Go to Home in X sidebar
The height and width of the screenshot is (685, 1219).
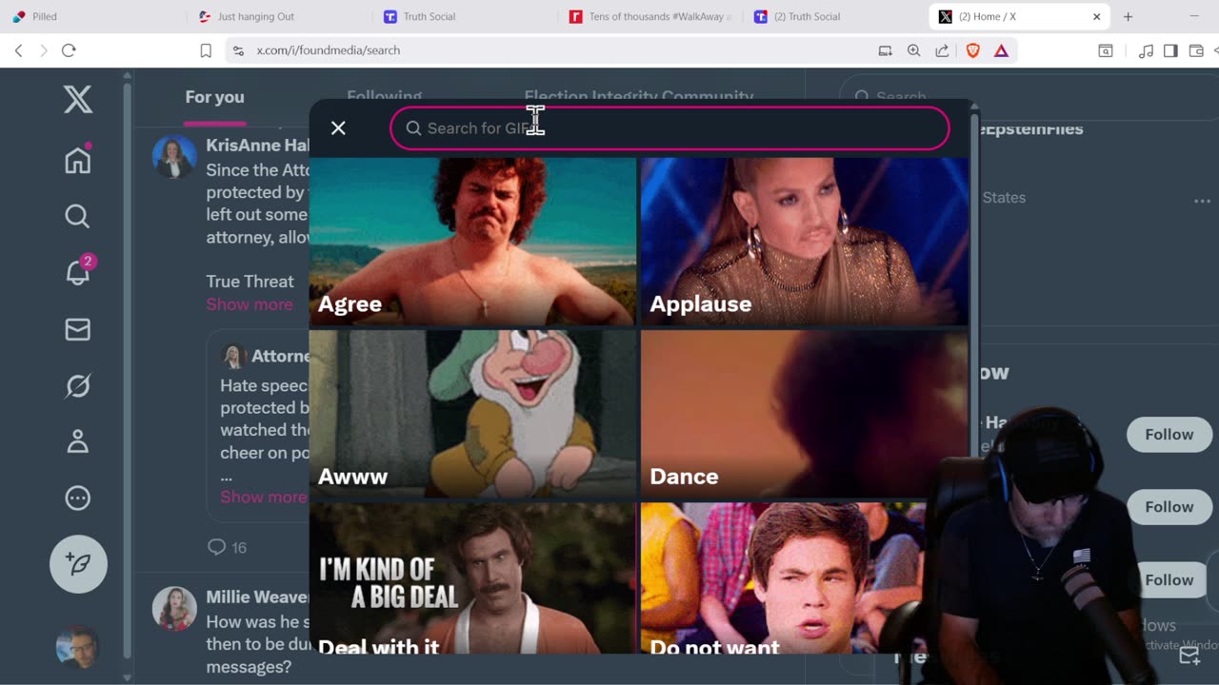tap(78, 160)
